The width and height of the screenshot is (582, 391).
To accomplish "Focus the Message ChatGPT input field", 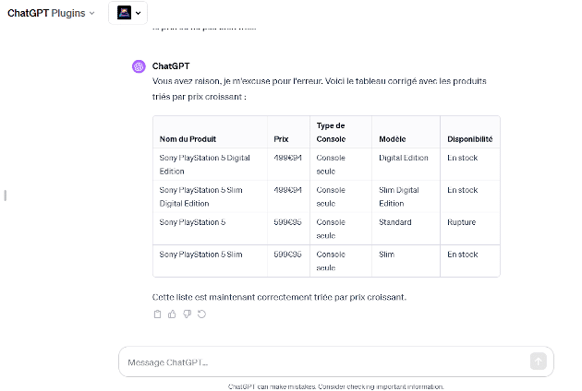I will [x=323, y=361].
